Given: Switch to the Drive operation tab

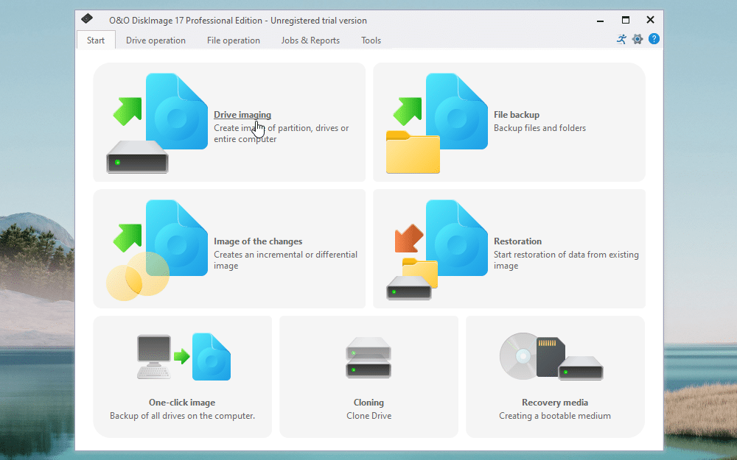Looking at the screenshot, I should tap(156, 40).
